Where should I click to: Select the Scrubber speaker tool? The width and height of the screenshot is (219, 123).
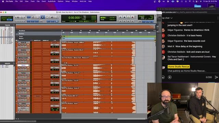pos(52,17)
